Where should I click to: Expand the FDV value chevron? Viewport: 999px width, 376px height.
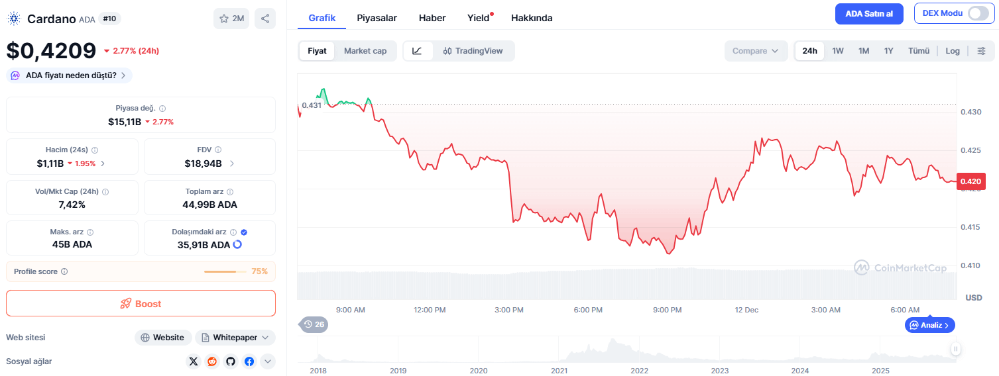pyautogui.click(x=232, y=164)
